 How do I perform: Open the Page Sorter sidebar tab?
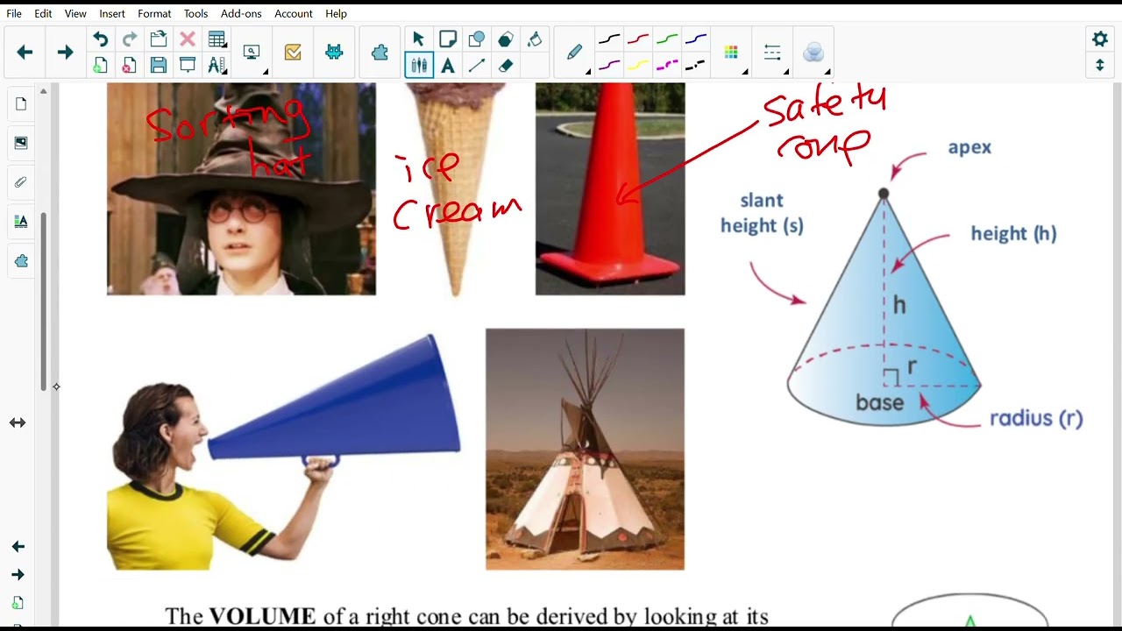[x=21, y=104]
